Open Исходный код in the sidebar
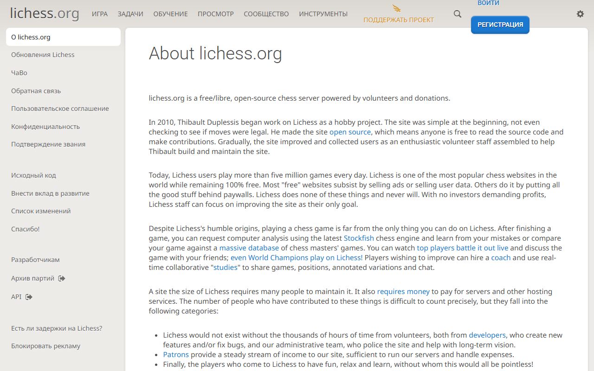 (33, 175)
